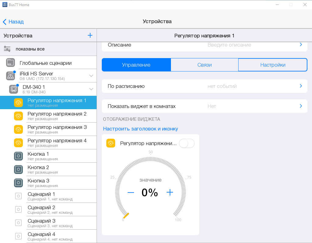Screen dimensions: 312x243
Task: Open the По расписанию schedule row
Action: (204, 86)
